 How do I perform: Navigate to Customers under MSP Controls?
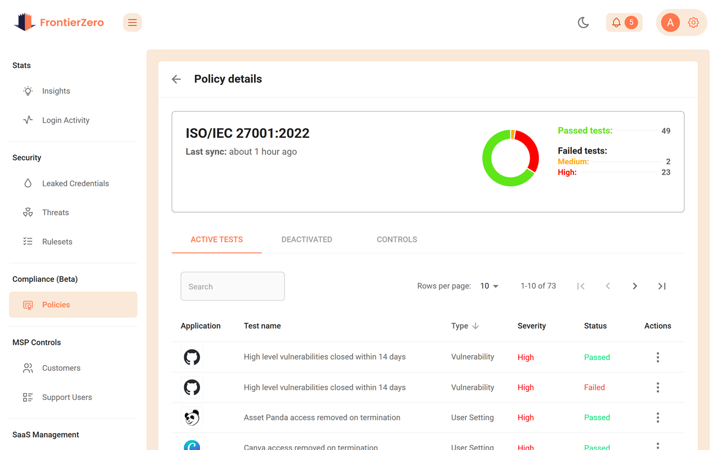click(61, 367)
